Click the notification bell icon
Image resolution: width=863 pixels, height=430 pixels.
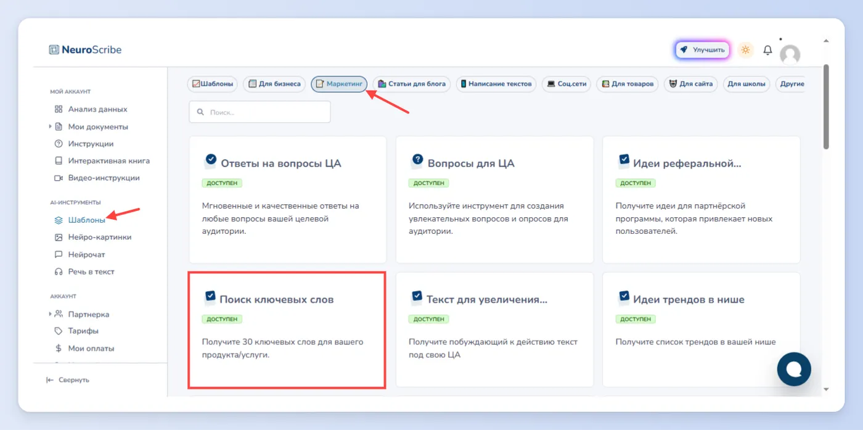[x=767, y=50]
